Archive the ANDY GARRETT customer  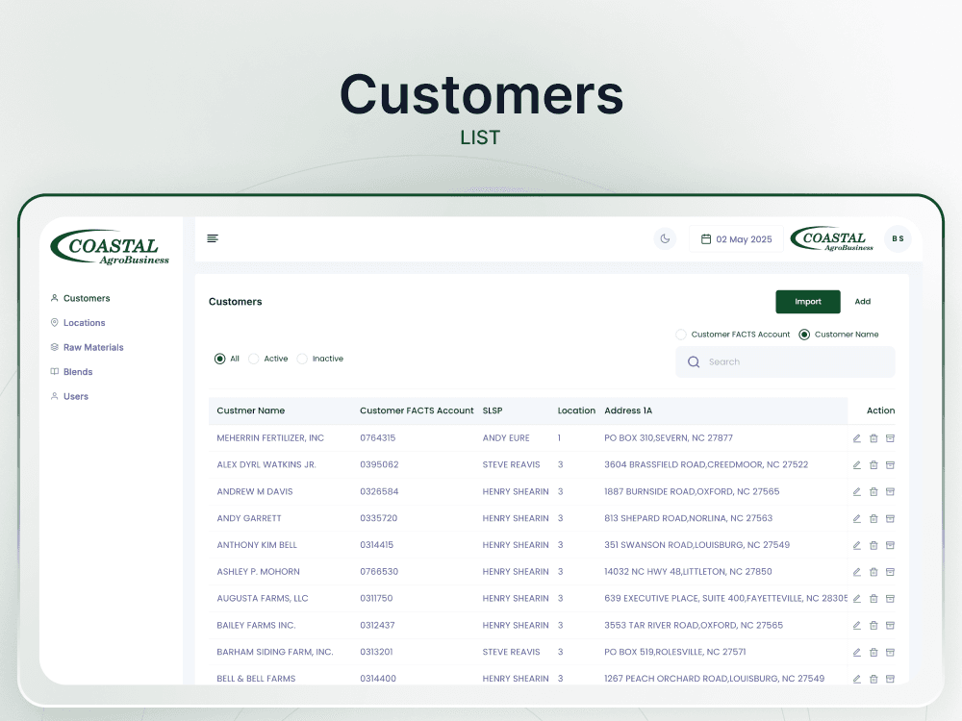[890, 519]
